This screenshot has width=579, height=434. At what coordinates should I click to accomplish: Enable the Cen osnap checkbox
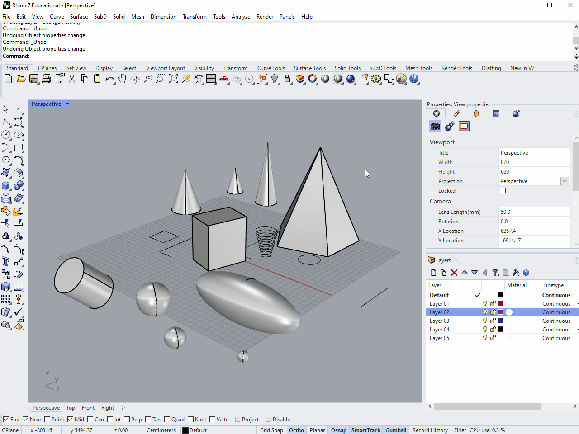coord(90,420)
